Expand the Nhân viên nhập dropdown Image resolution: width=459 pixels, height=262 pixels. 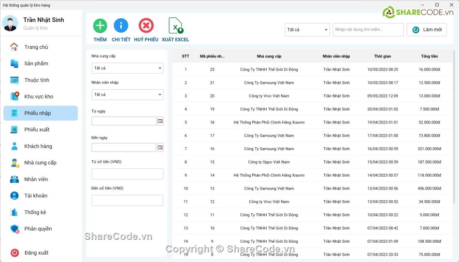click(x=127, y=95)
